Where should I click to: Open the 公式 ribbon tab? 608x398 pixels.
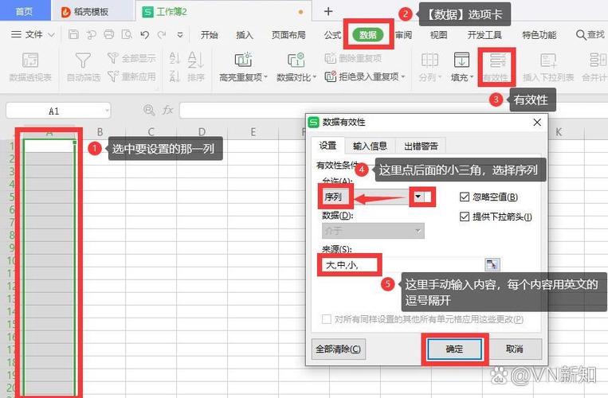[x=332, y=35]
